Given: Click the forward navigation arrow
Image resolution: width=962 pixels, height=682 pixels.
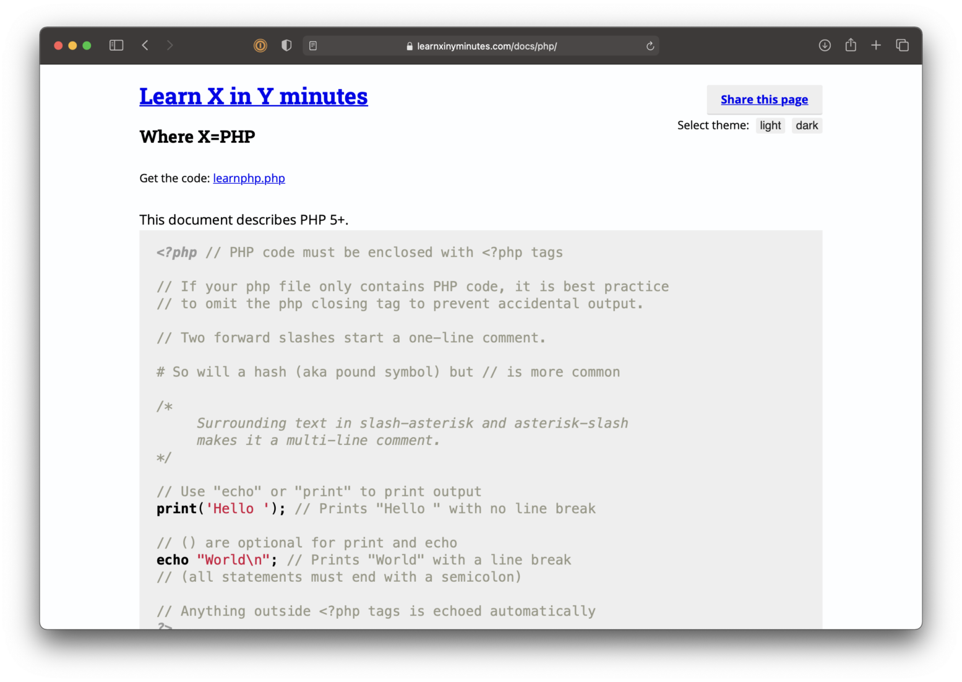Looking at the screenshot, I should pyautogui.click(x=170, y=45).
